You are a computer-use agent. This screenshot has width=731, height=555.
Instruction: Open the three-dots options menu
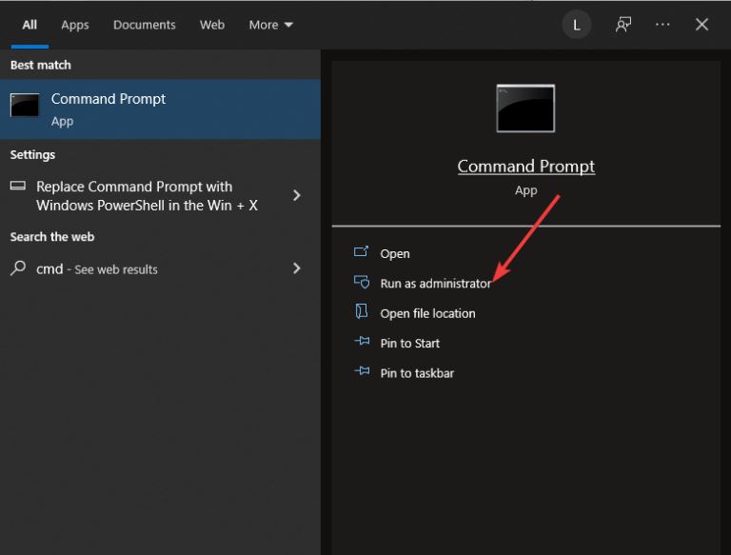click(662, 24)
